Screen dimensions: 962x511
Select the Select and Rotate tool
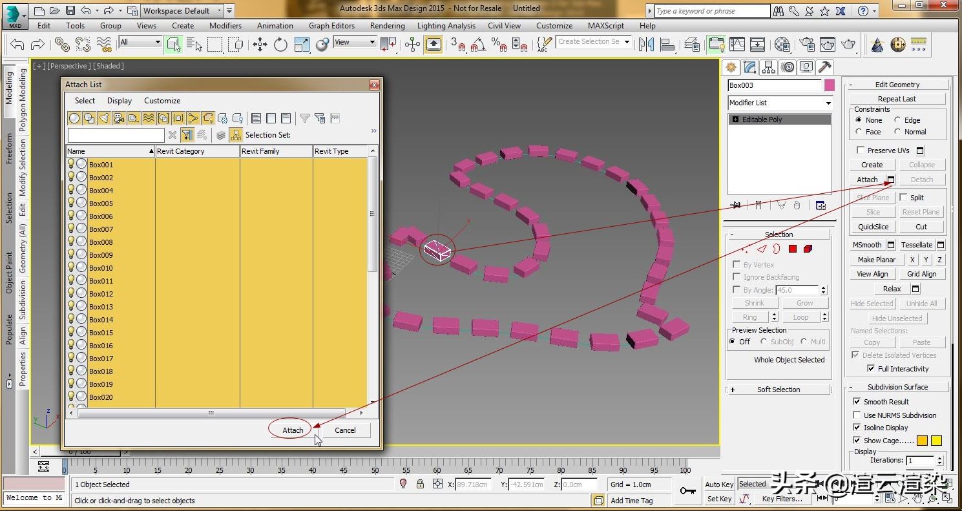click(x=280, y=45)
